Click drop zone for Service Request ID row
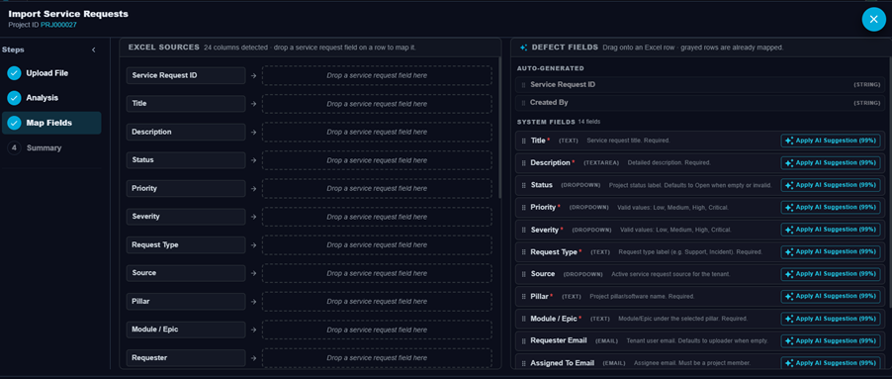The image size is (892, 379). coord(377,75)
